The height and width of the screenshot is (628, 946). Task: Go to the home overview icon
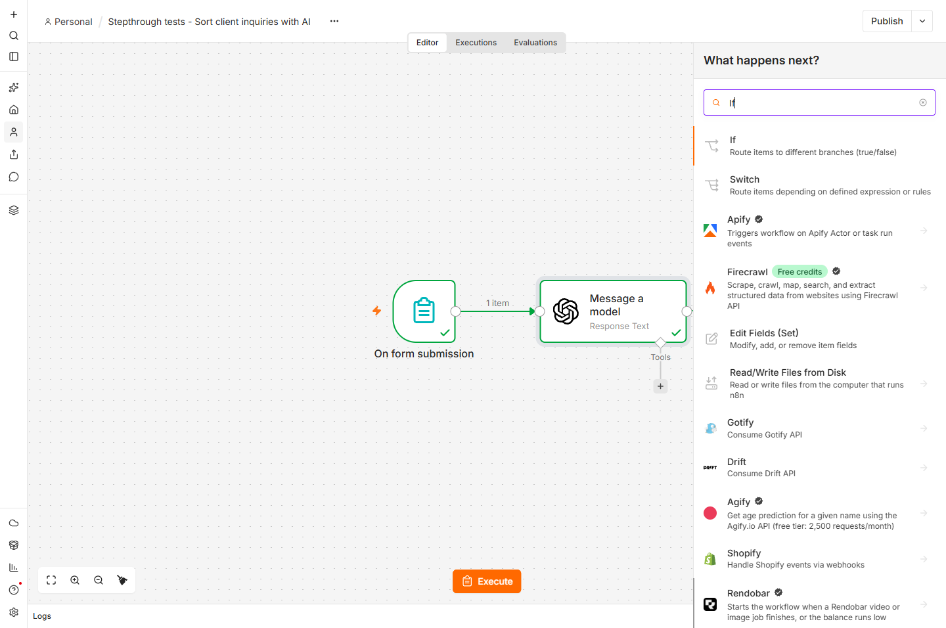point(14,110)
